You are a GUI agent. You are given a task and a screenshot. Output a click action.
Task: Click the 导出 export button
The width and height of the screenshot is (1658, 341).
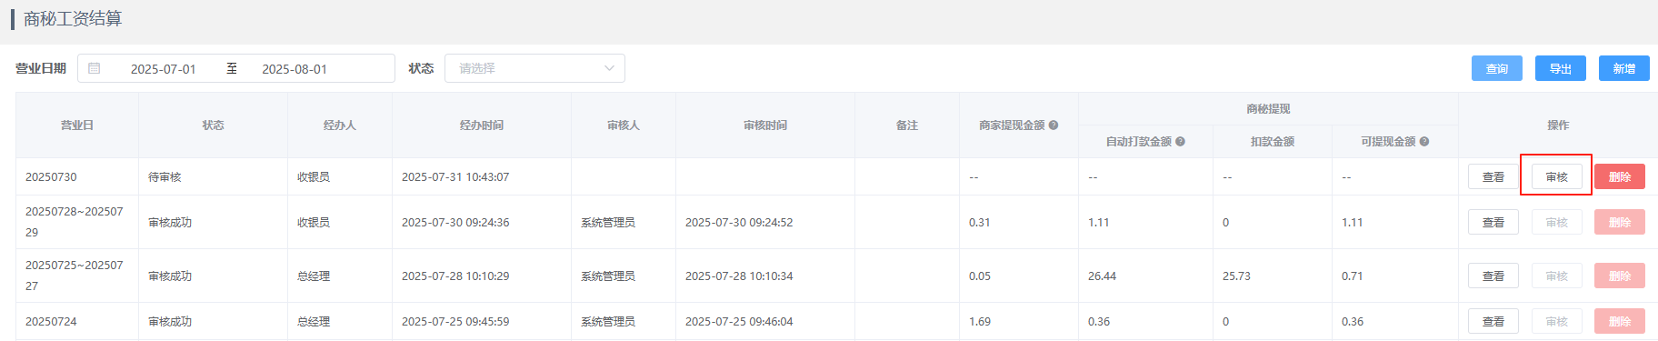[x=1561, y=68]
